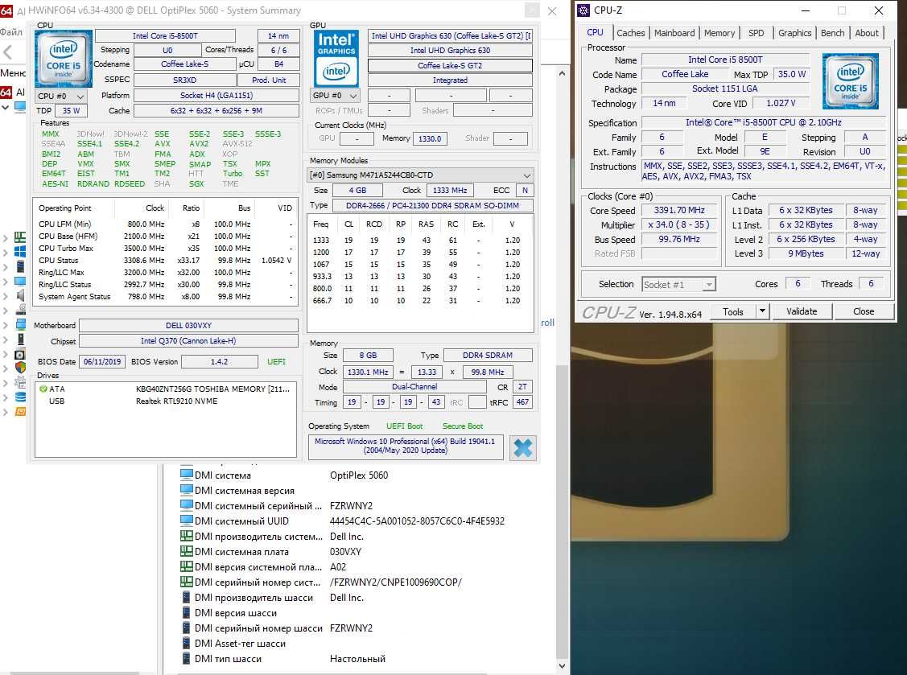Viewport: 907px width, 675px height.
Task: Close HWiNFO summary with blue X icon
Action: (523, 447)
